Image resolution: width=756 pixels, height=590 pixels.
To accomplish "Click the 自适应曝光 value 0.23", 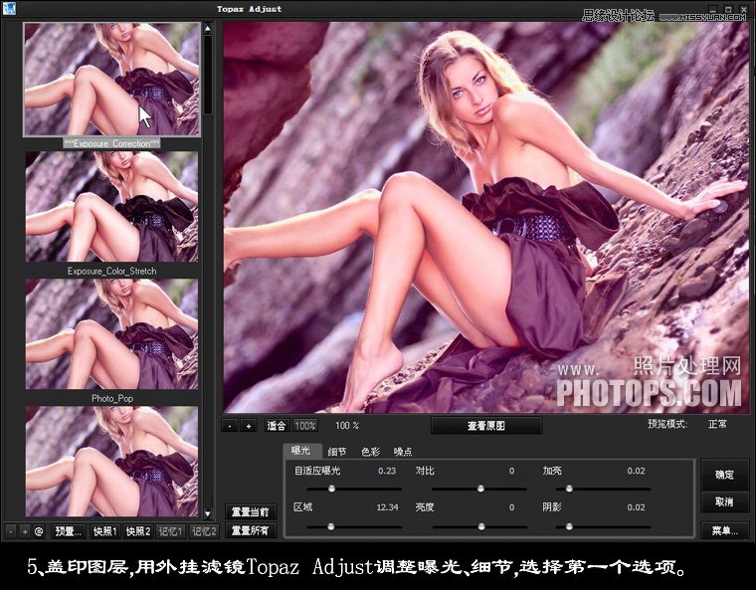I will click(x=387, y=471).
